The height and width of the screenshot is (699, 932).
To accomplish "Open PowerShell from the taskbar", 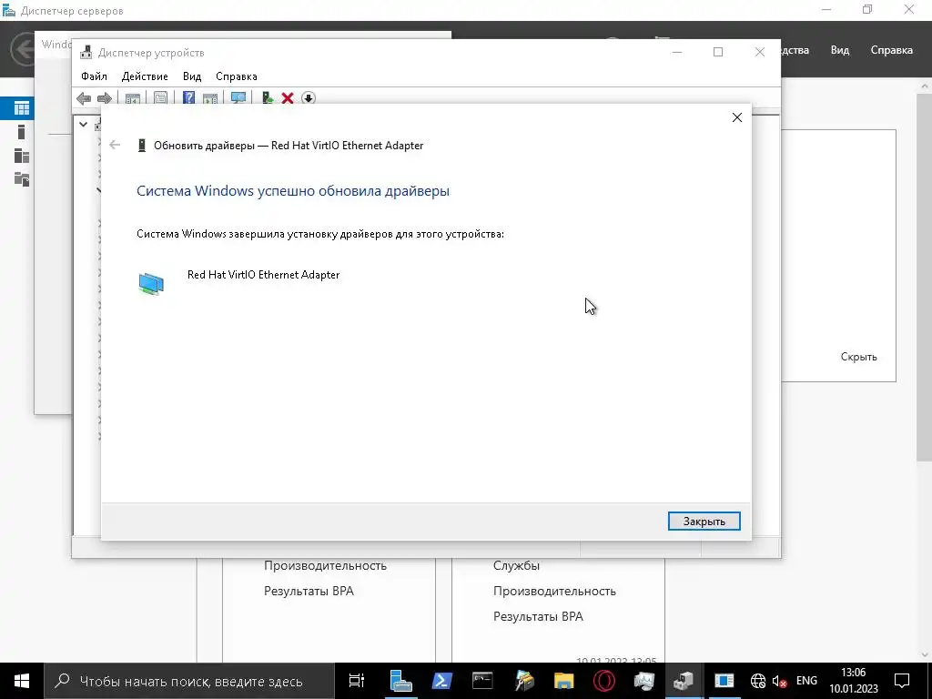I will [x=441, y=681].
